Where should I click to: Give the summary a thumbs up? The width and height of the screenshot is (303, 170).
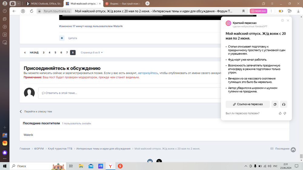click(280, 113)
